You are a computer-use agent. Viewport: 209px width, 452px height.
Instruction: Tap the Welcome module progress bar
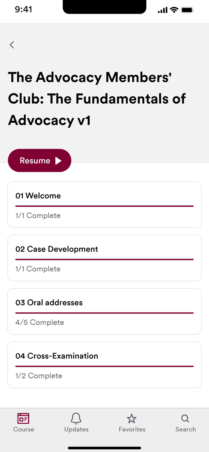click(x=104, y=206)
